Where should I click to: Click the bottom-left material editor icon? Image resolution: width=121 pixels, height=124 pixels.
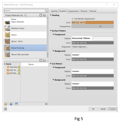pyautogui.click(x=5, y=109)
